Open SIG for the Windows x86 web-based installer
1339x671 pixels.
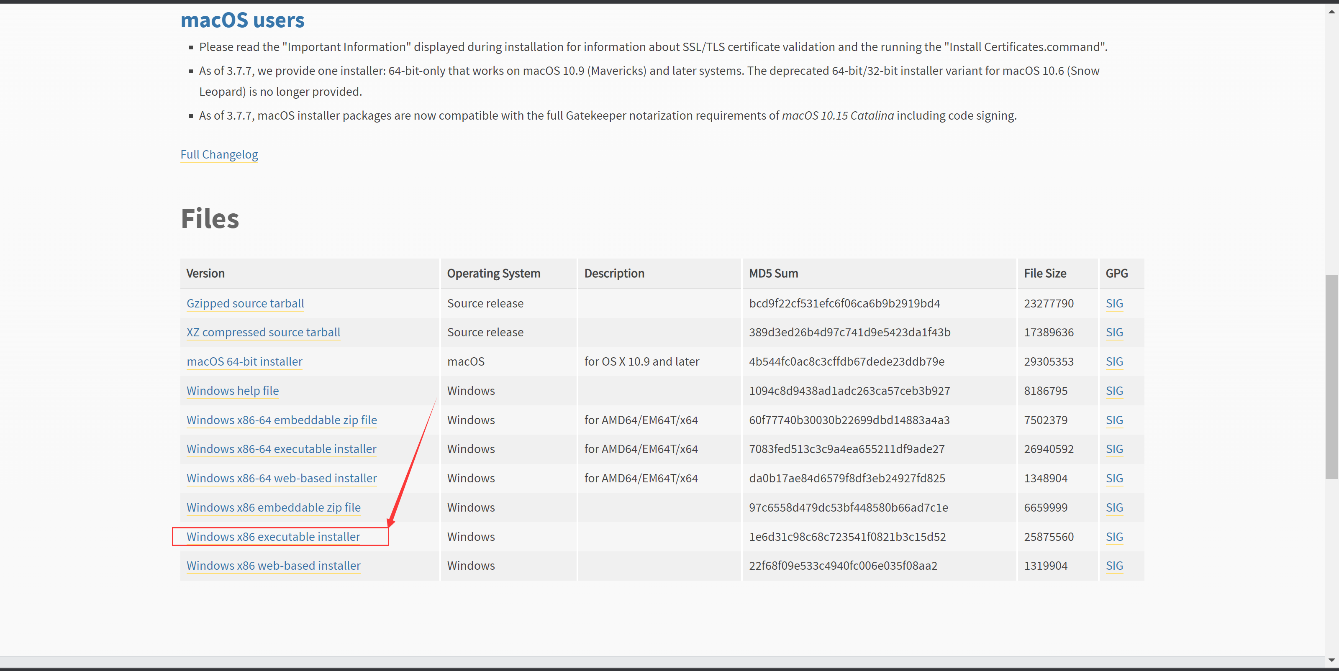(1114, 566)
